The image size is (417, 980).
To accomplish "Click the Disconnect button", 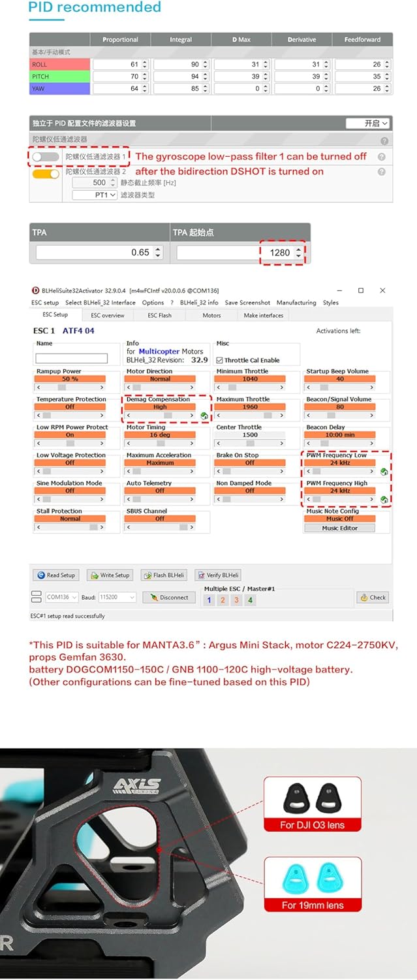I will tap(169, 597).
